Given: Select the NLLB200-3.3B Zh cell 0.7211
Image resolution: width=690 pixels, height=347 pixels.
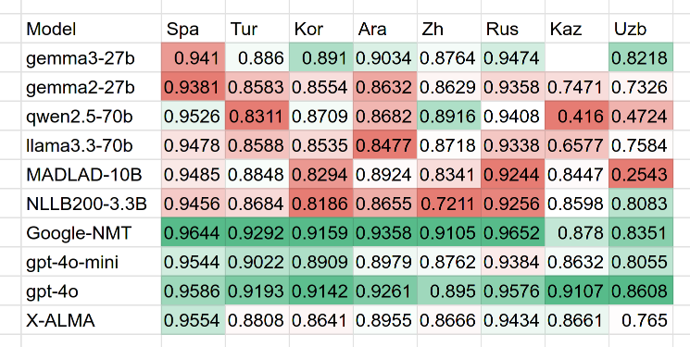Looking at the screenshot, I should 449,204.
